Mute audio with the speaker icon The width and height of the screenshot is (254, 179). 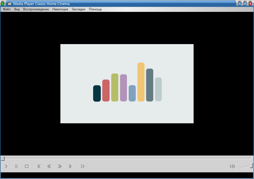(x=232, y=166)
